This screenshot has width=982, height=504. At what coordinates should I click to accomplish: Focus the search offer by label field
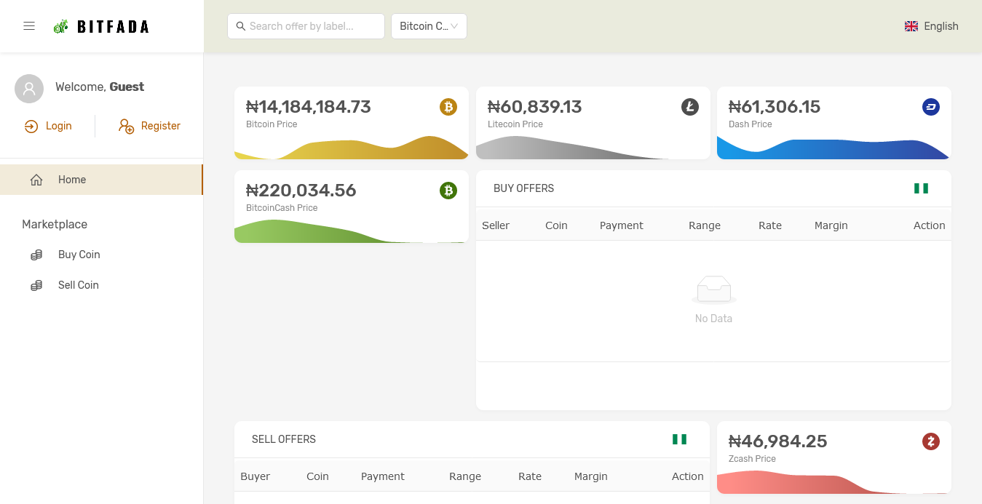[x=313, y=26]
